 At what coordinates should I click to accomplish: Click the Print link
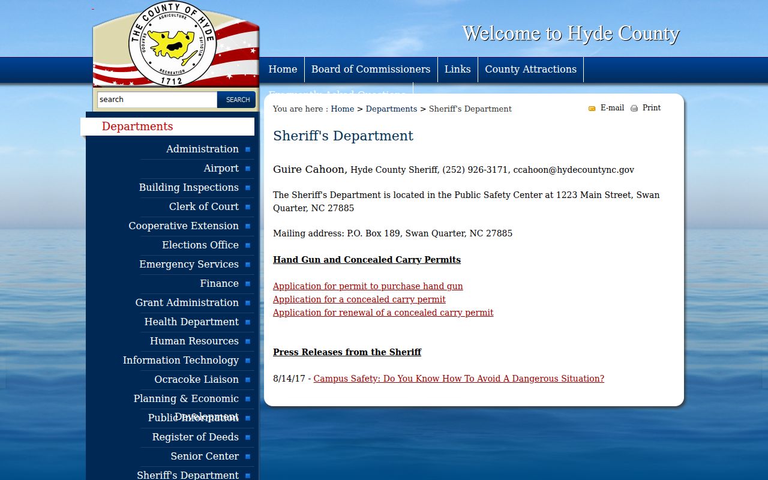coord(652,108)
